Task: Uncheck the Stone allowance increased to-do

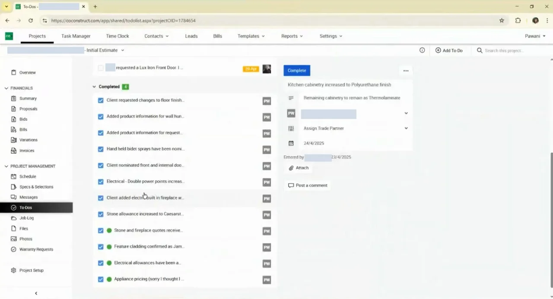Action: click(101, 214)
